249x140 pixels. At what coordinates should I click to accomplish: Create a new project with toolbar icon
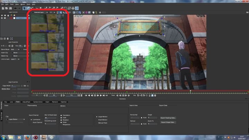click(3, 8)
